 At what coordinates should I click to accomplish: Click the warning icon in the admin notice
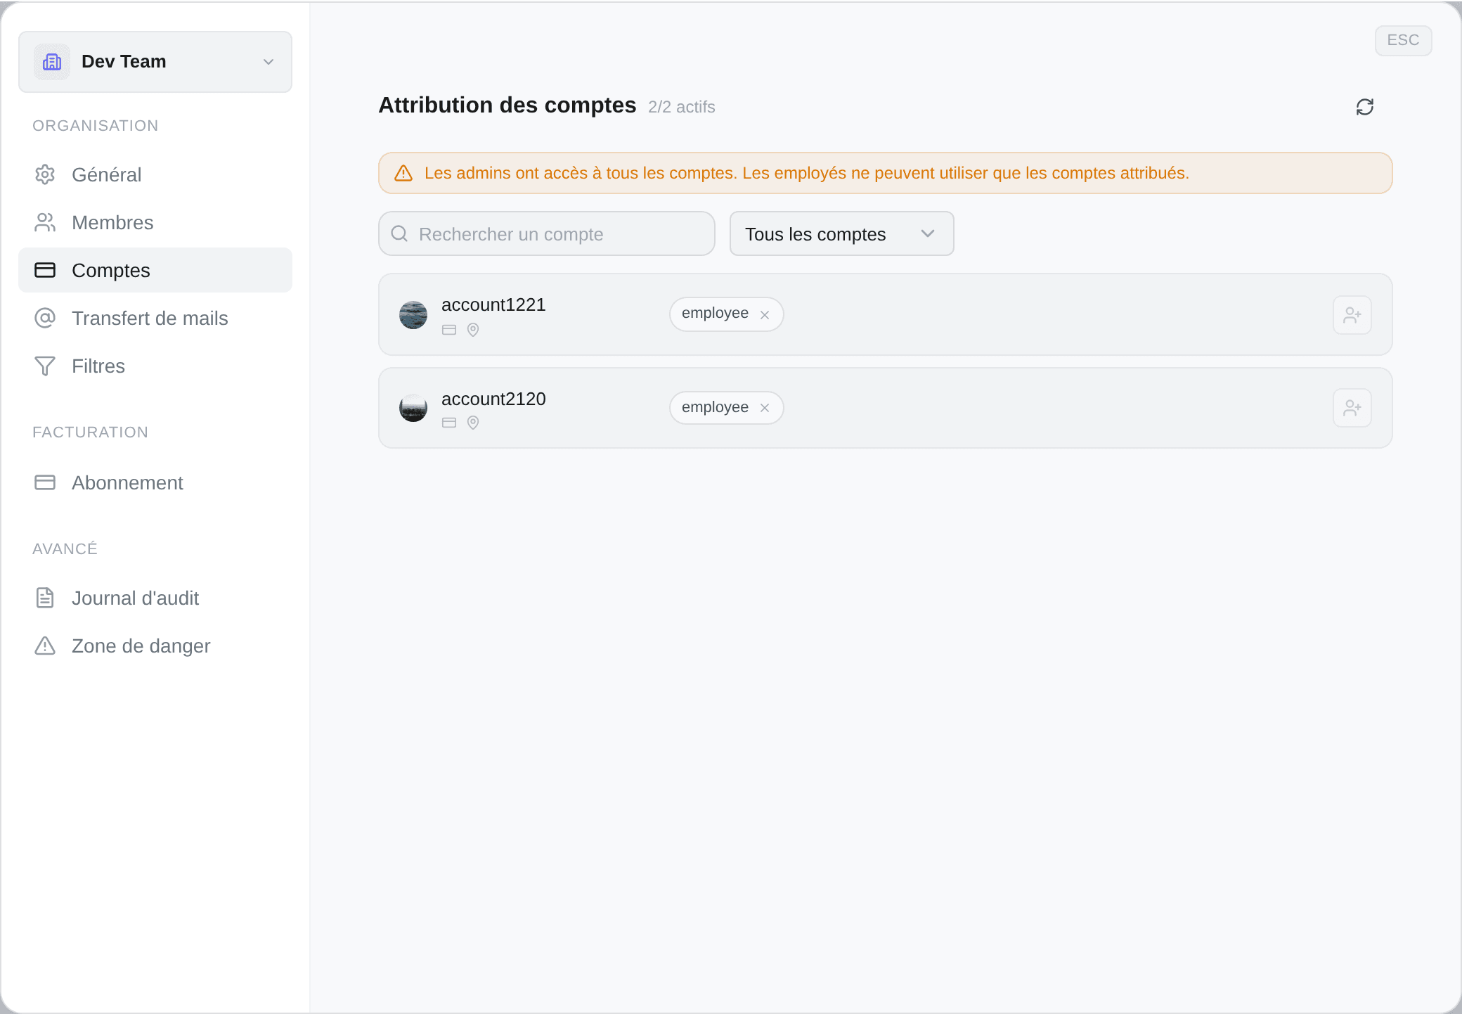click(403, 173)
